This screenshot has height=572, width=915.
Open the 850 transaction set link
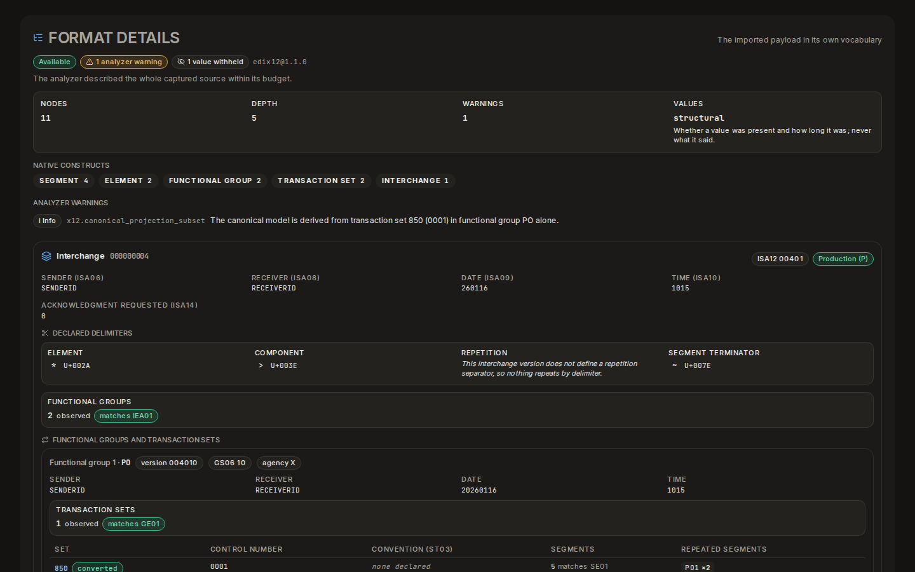[61, 568]
